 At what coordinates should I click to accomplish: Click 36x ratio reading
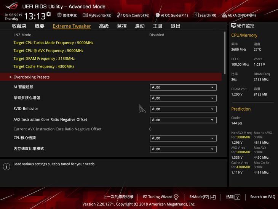pyautogui.click(x=234, y=79)
